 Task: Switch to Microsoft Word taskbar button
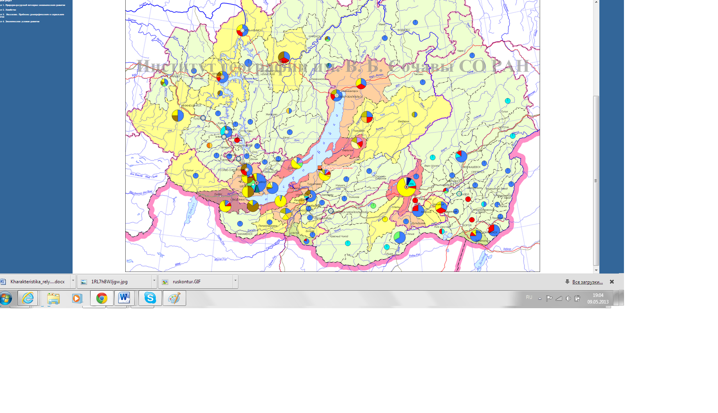[x=124, y=298]
